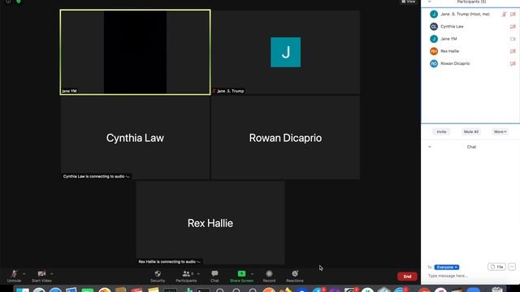Viewport: 520px width, 292px height.
Task: Click video-off icon on Cynthia Law row
Action: (513, 27)
